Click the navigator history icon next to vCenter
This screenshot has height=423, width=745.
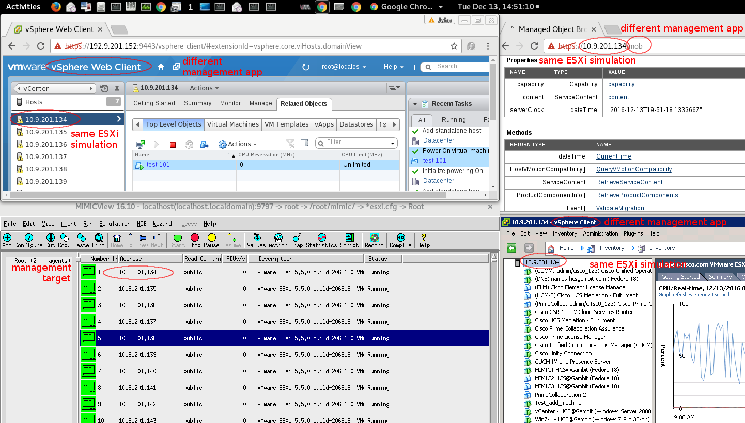coord(104,88)
